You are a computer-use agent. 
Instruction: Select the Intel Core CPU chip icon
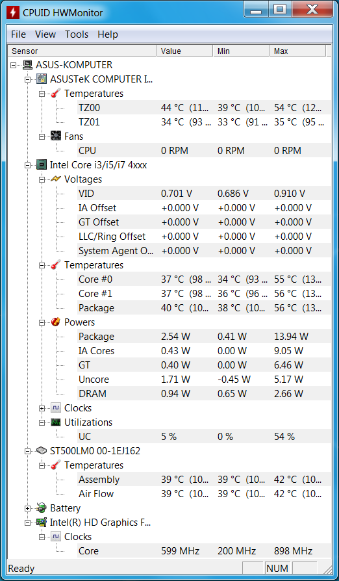click(42, 165)
